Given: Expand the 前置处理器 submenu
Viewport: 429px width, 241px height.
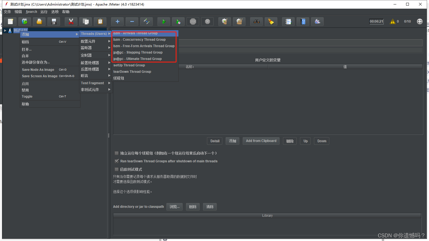Looking at the screenshot, I should click(x=96, y=63).
